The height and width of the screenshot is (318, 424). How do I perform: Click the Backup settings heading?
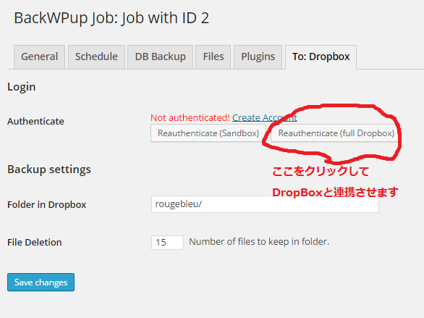[49, 170]
